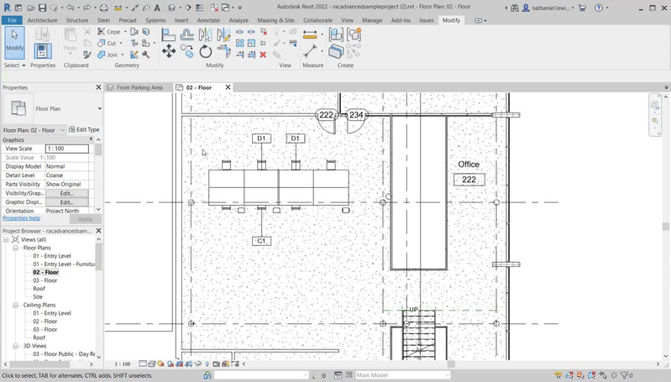Click Filter icon in status bar
Screen dimensions: 671x382
625,375
